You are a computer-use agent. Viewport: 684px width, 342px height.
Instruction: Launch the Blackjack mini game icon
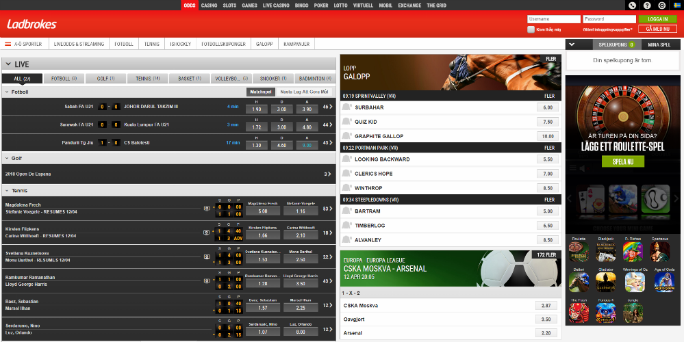[607, 252]
